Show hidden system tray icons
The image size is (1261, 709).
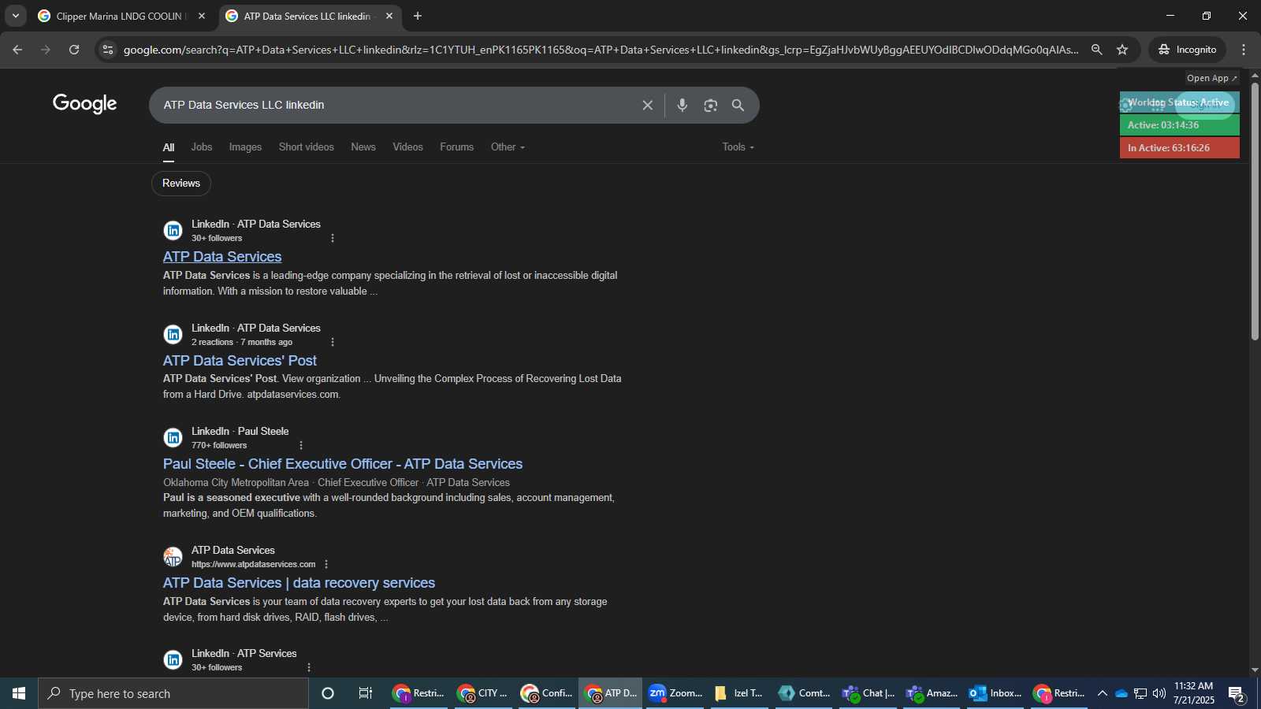point(1103,693)
